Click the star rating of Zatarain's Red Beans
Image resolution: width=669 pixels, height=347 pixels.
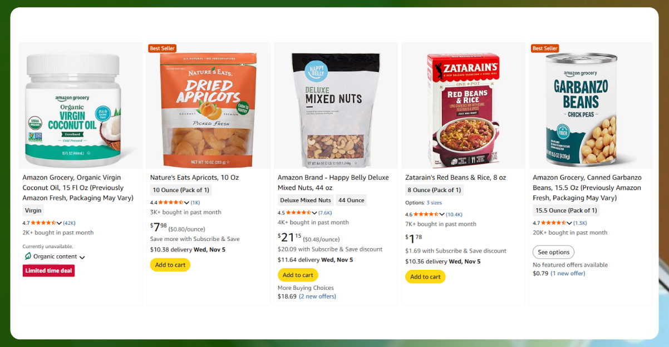click(x=426, y=214)
